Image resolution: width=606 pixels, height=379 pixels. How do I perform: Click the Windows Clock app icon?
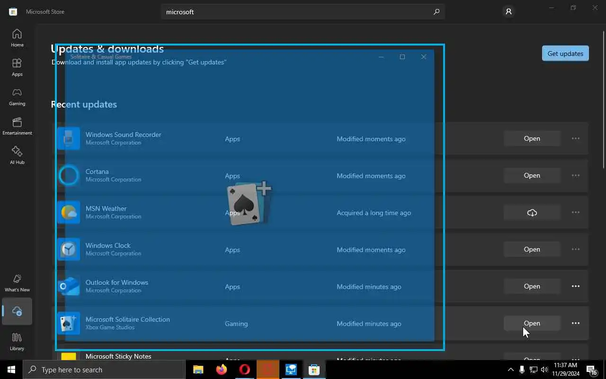click(69, 249)
